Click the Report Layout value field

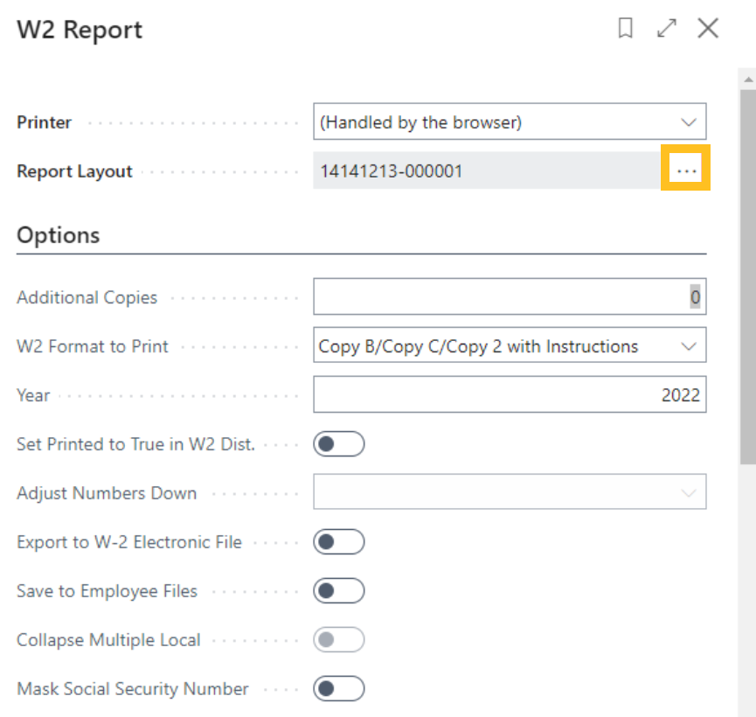[x=485, y=171]
